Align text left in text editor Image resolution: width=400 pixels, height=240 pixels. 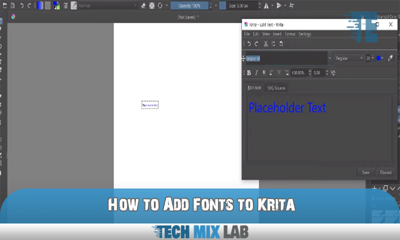point(271,72)
